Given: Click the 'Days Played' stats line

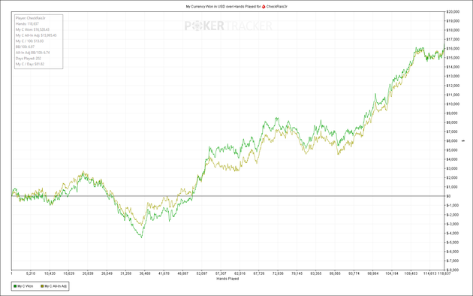Looking at the screenshot, I should click(29, 59).
